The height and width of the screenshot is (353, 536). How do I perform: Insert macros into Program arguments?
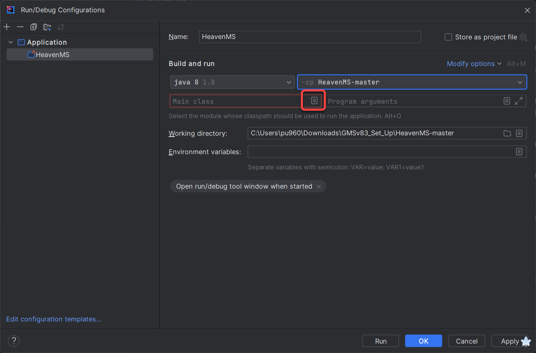click(507, 101)
